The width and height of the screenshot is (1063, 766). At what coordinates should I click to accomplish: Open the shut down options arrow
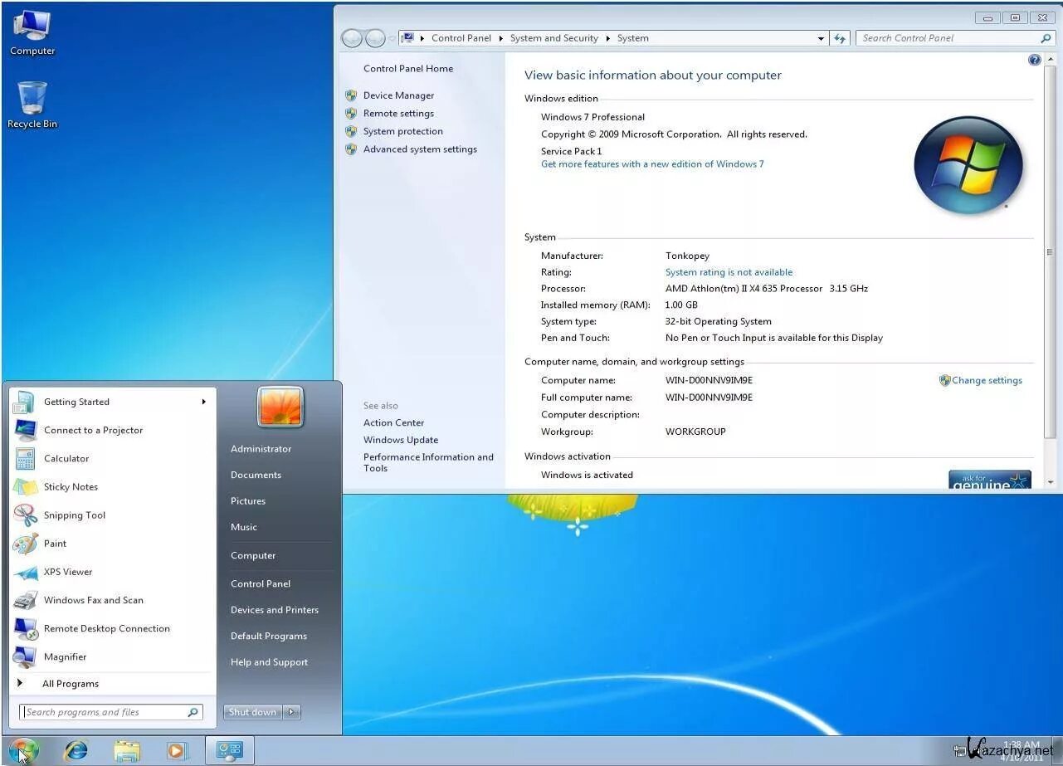(291, 712)
